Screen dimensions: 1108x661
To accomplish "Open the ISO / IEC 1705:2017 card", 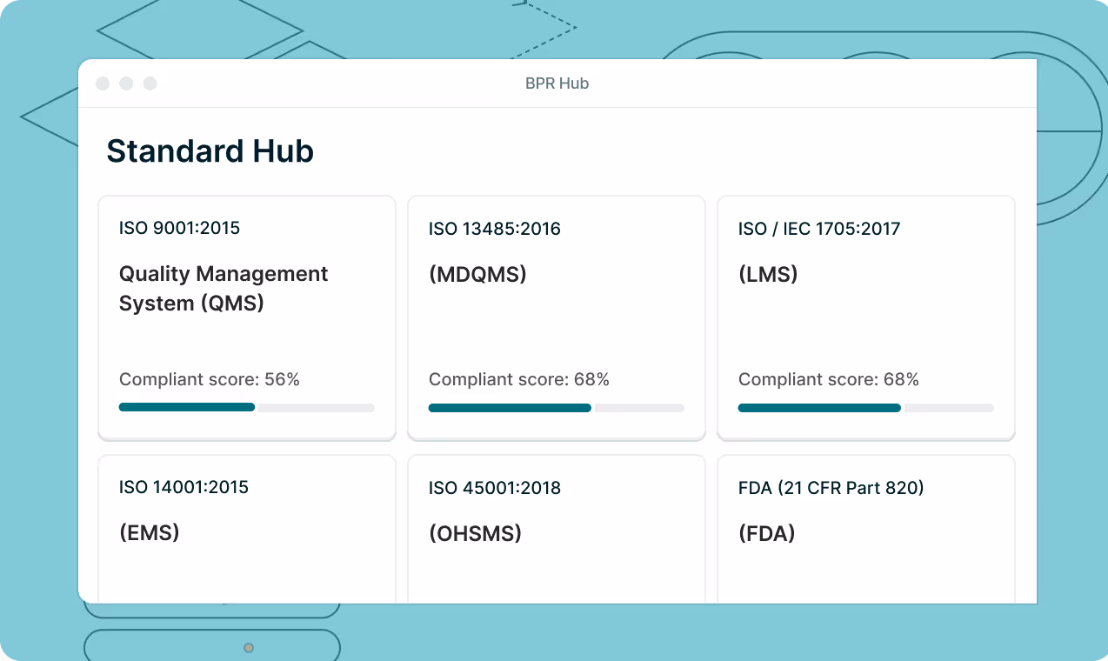I will point(866,317).
